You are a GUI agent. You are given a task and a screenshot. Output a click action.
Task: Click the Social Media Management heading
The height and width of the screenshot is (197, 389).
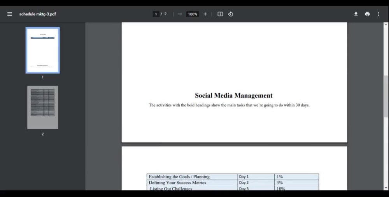[x=234, y=95]
